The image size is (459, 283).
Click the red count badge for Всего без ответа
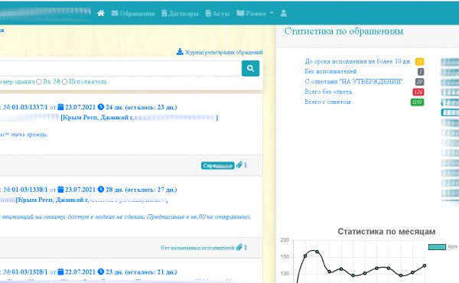tap(418, 92)
